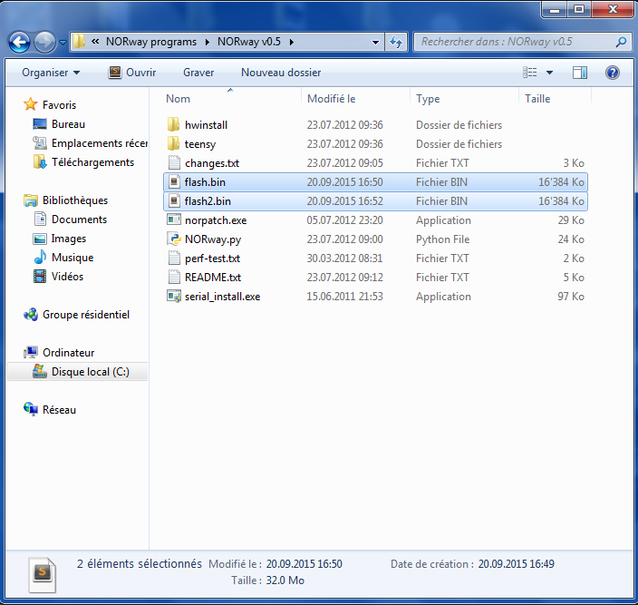The width and height of the screenshot is (638, 605).
Task: Refresh the folder view
Action: coord(396,42)
